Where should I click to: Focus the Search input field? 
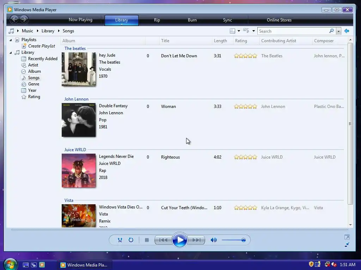click(x=294, y=31)
